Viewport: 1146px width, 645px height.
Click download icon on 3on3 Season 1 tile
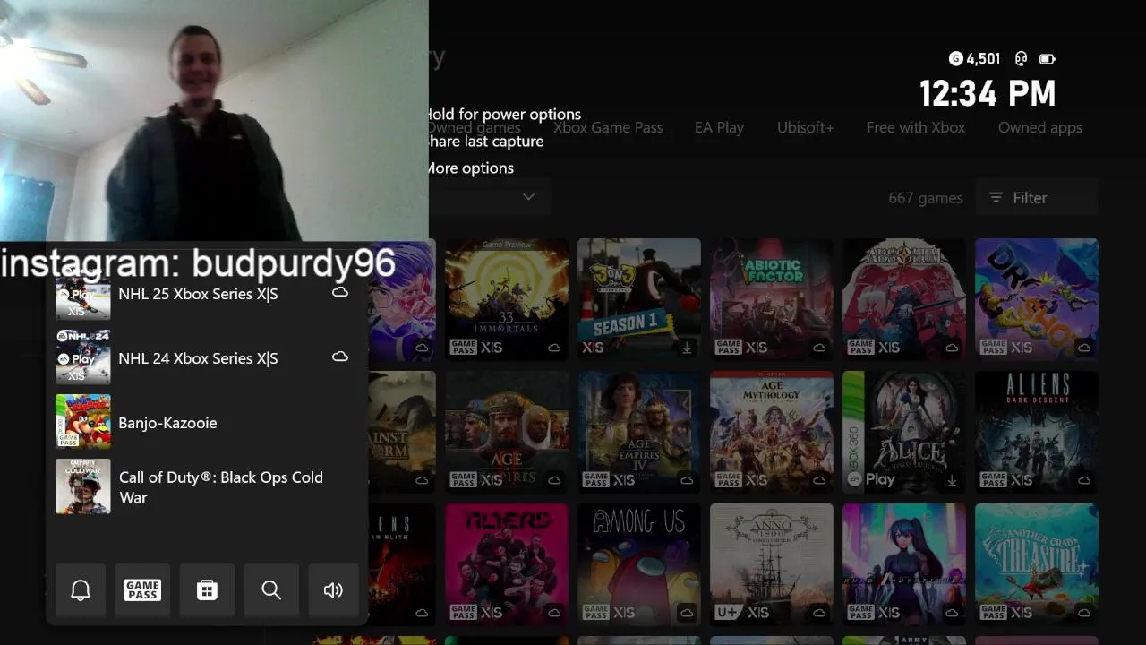tap(687, 348)
